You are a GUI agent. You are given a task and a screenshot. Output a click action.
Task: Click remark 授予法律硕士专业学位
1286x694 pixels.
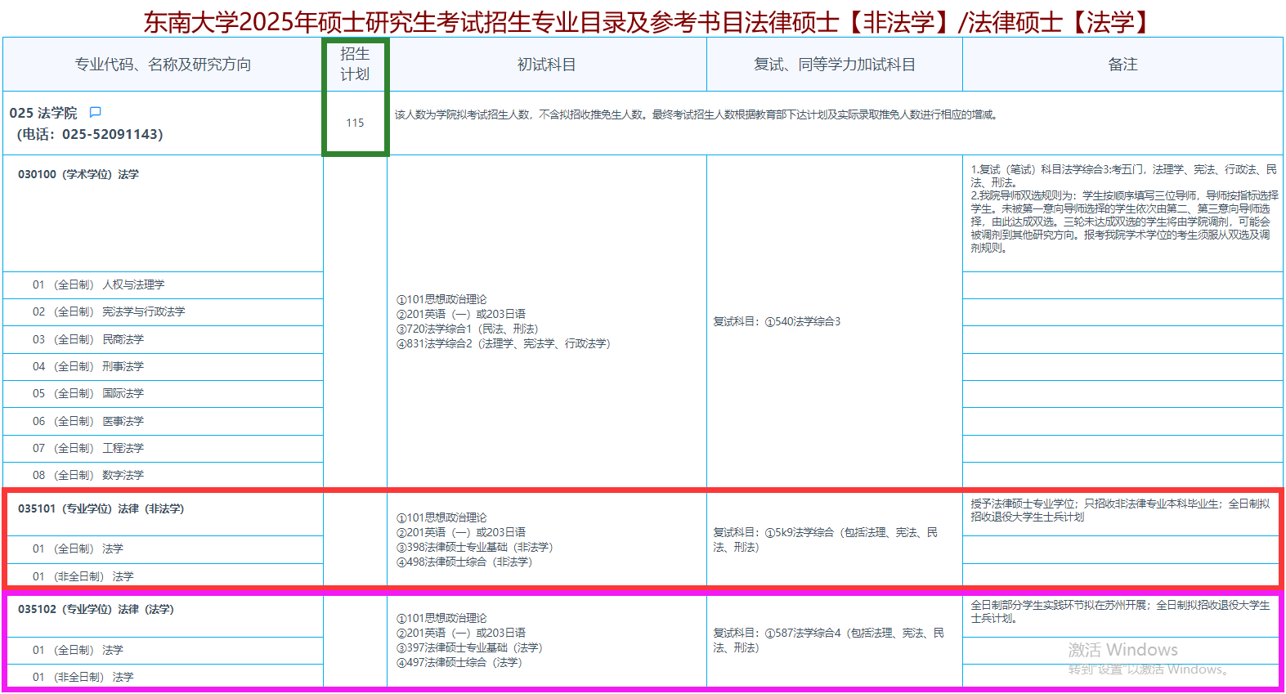[1120, 510]
